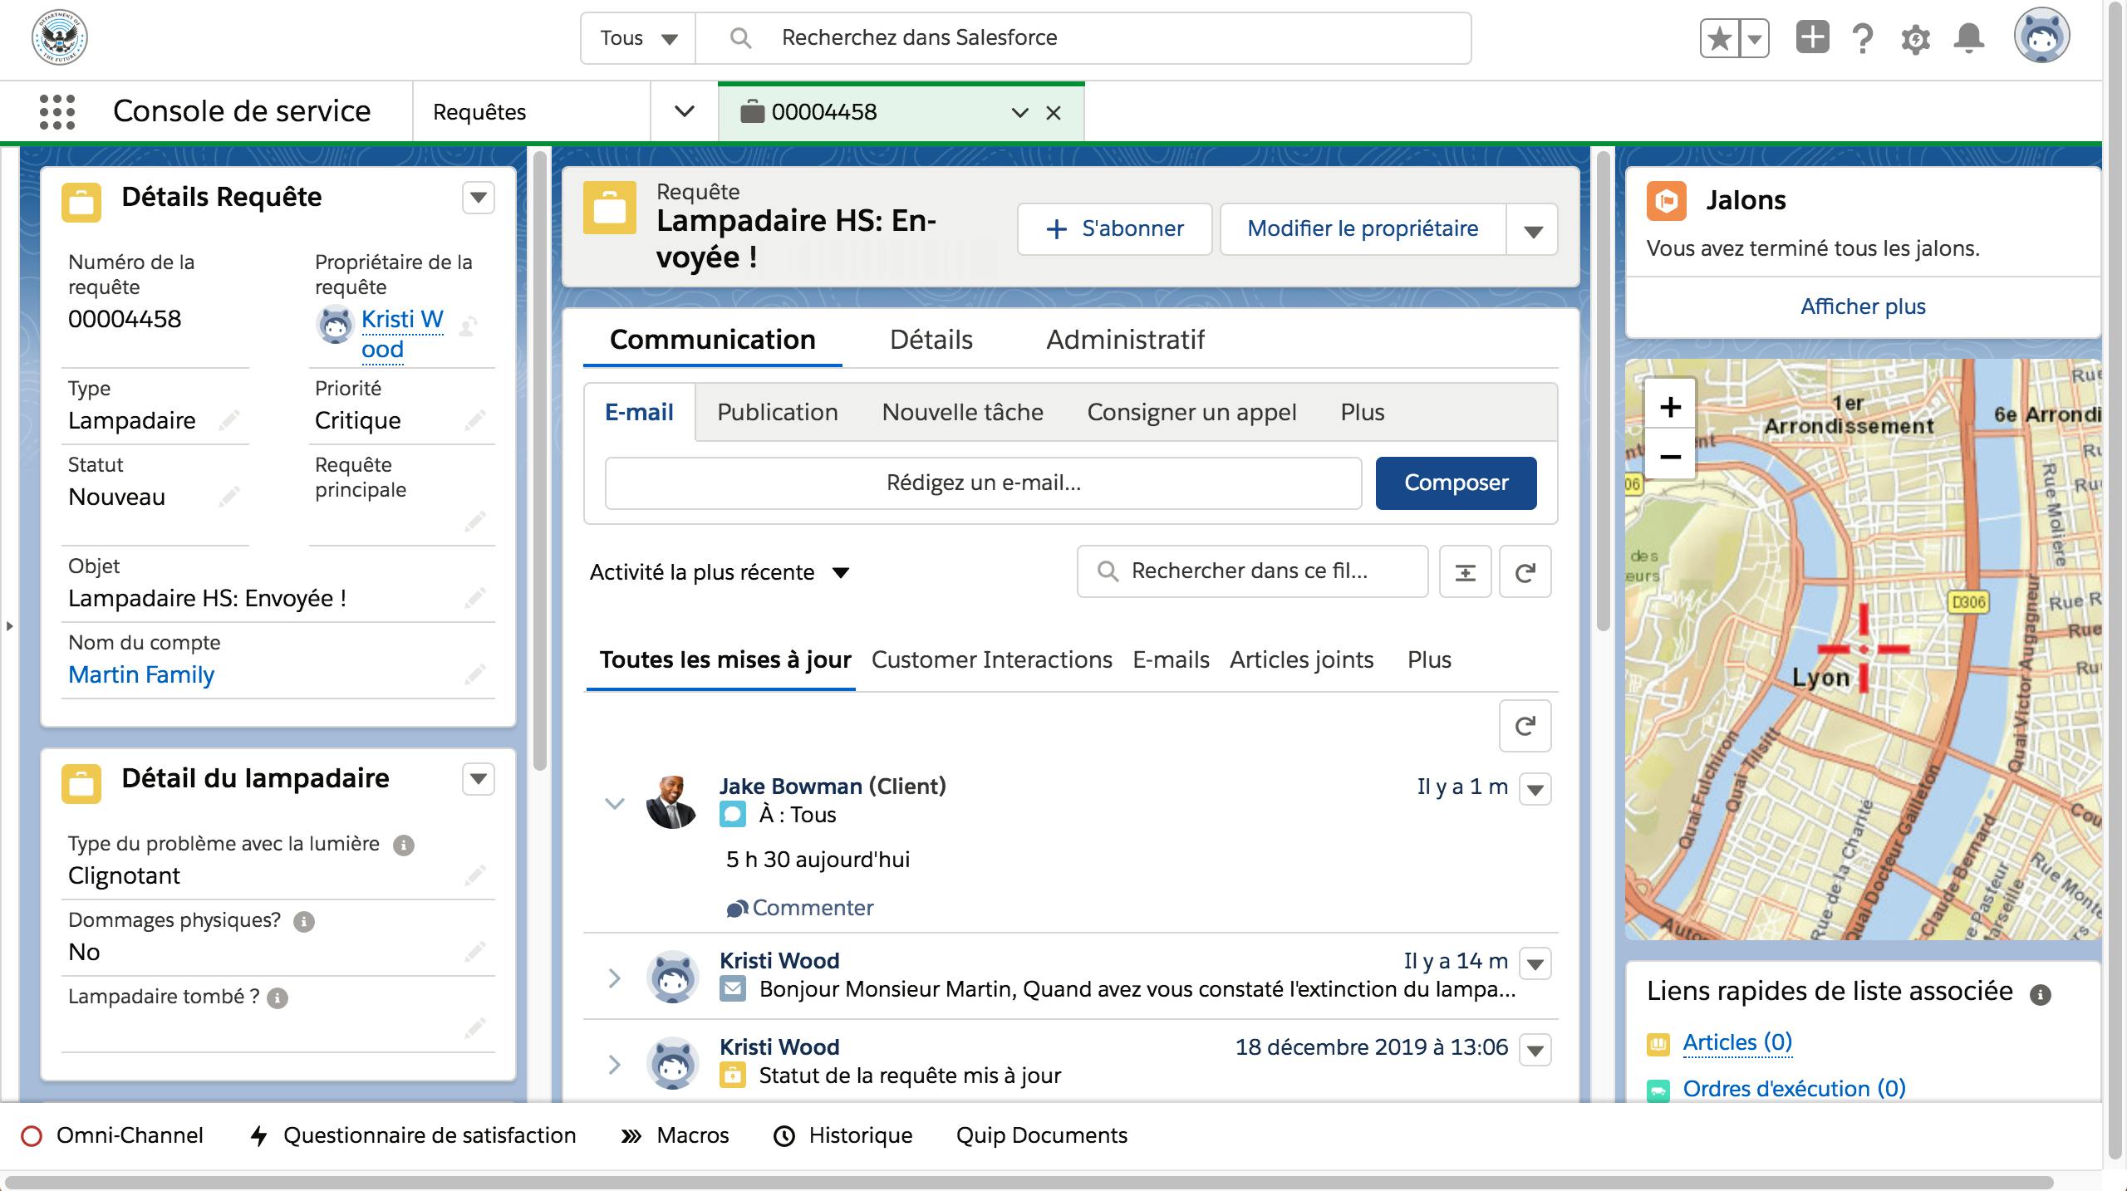
Task: Click the favorites star icon
Action: point(1720,38)
